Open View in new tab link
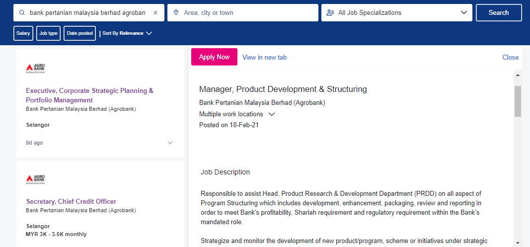The image size is (530, 247). tap(264, 57)
